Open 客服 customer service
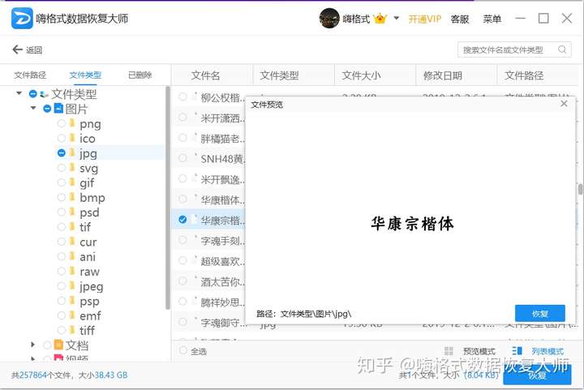 (460, 19)
